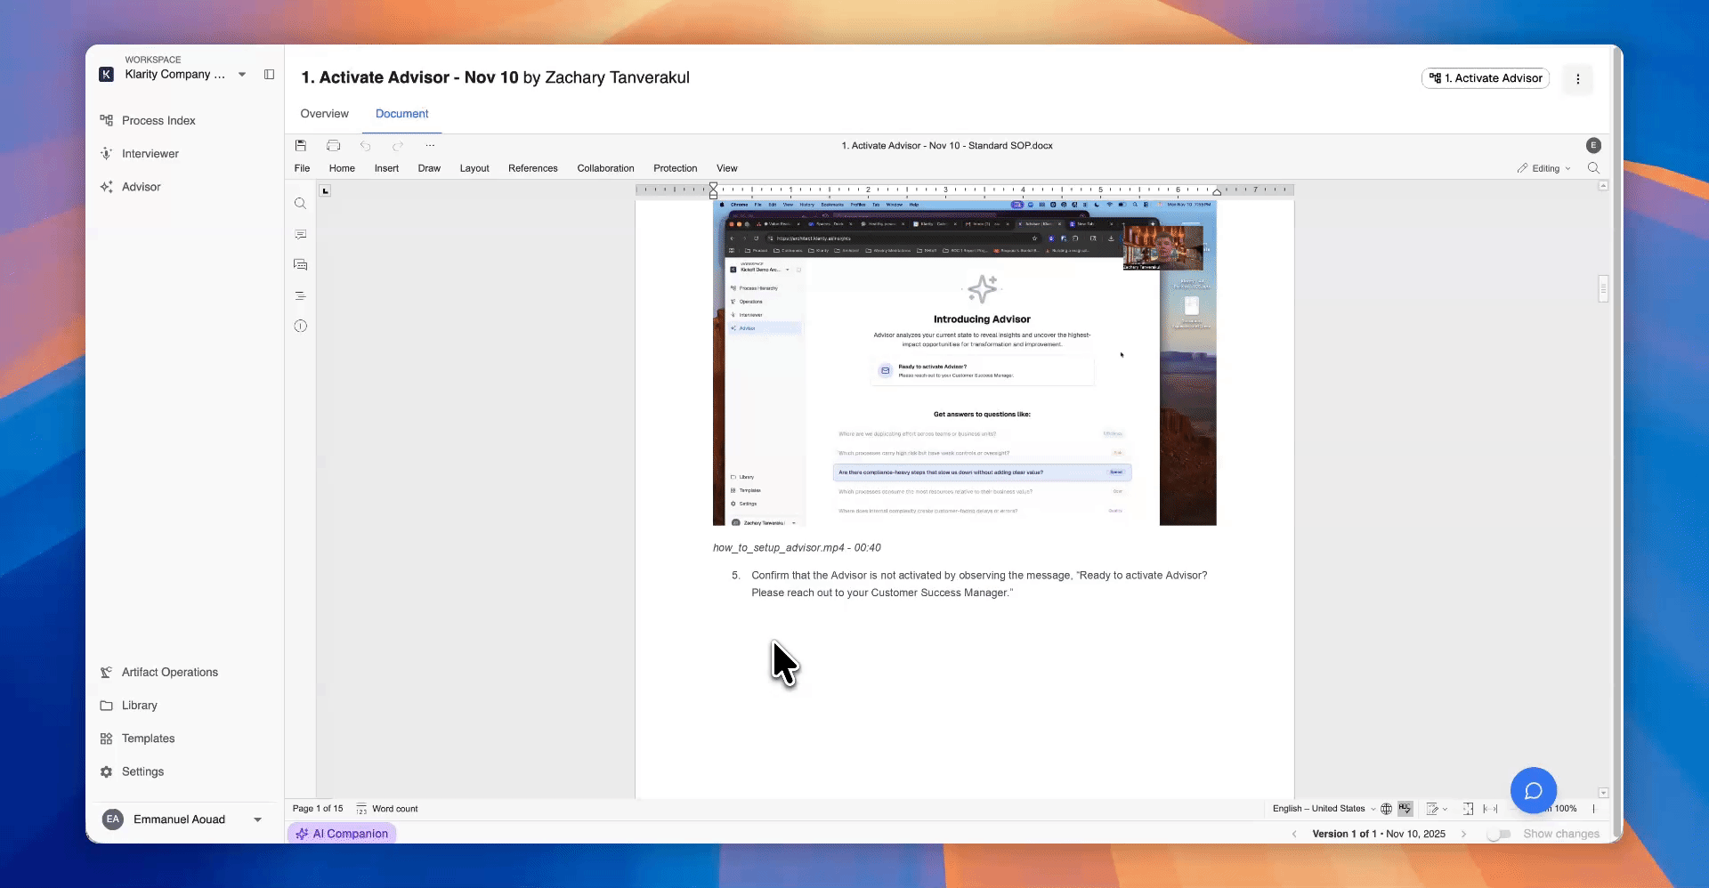Click Word count in the status bar
The image size is (1709, 888).
click(387, 809)
